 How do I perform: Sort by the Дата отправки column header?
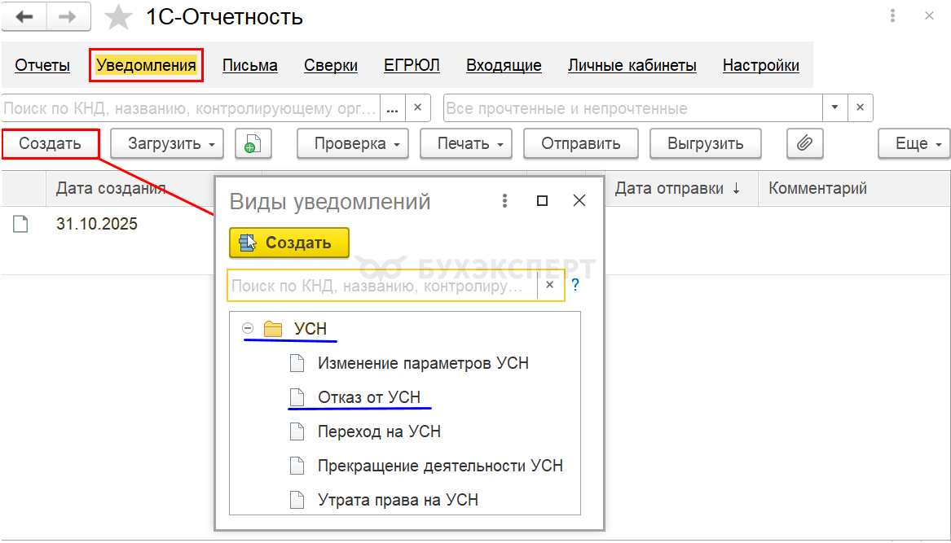click(681, 189)
